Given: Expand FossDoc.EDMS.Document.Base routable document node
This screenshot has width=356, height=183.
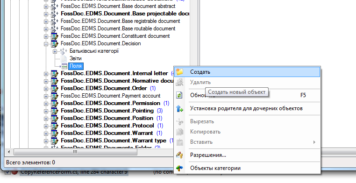Looking at the screenshot, I should pyautogui.click(x=46, y=29).
